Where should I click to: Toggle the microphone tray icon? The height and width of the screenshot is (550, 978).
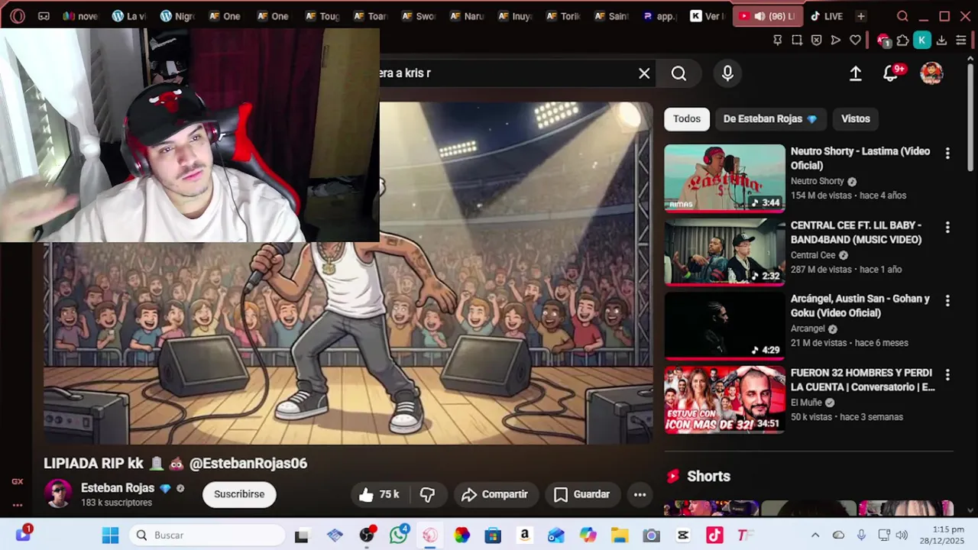point(861,535)
